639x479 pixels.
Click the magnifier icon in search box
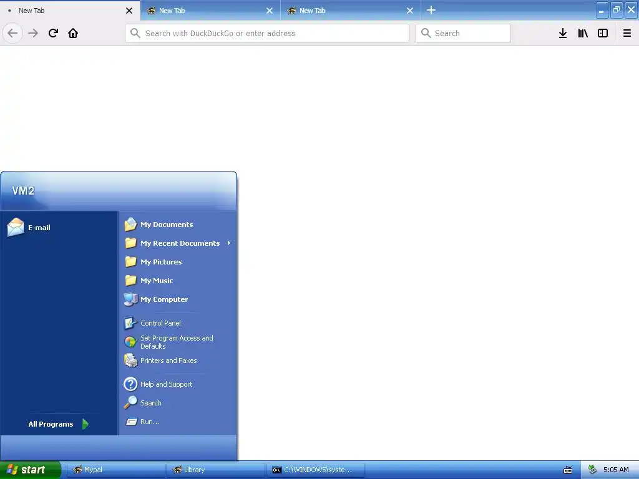(426, 33)
